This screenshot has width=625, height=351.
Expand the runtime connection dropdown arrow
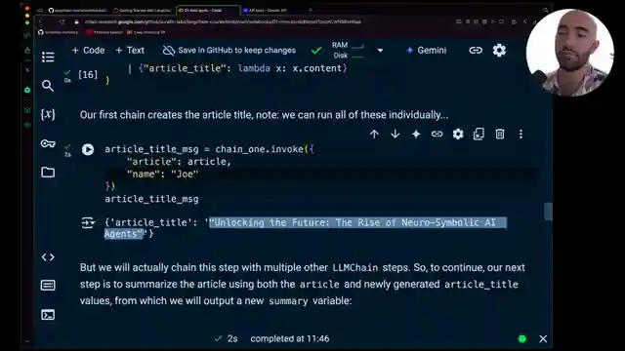point(380,51)
